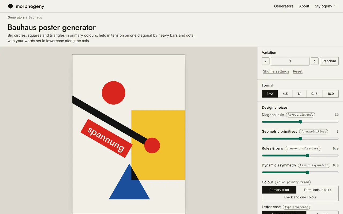Click the Bauhaus poster generator heading
Viewport: 343px width, 214px height.
[x=52, y=27]
